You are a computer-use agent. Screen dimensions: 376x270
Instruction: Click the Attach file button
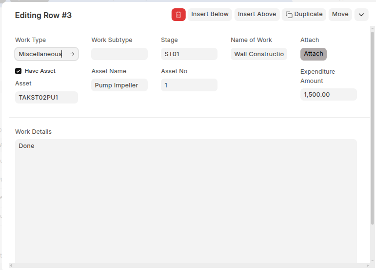coord(314,54)
